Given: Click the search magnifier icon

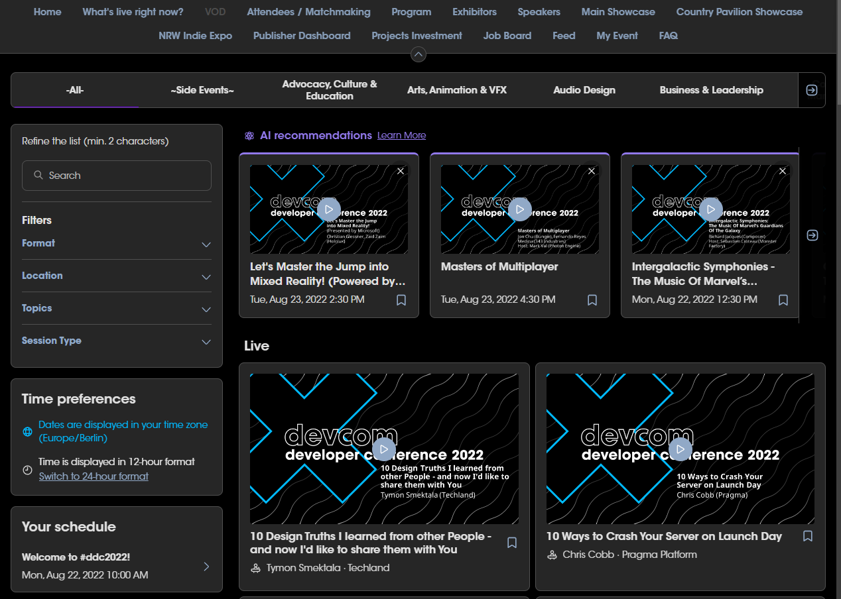Looking at the screenshot, I should coord(38,176).
